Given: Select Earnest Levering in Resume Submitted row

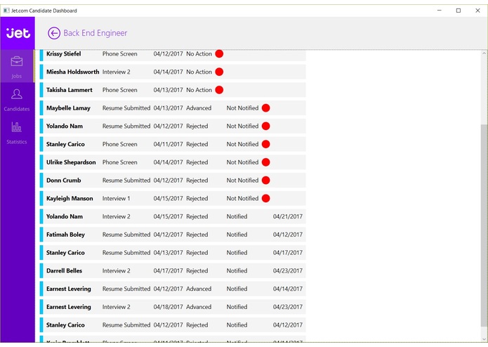Looking at the screenshot, I should 69,289.
